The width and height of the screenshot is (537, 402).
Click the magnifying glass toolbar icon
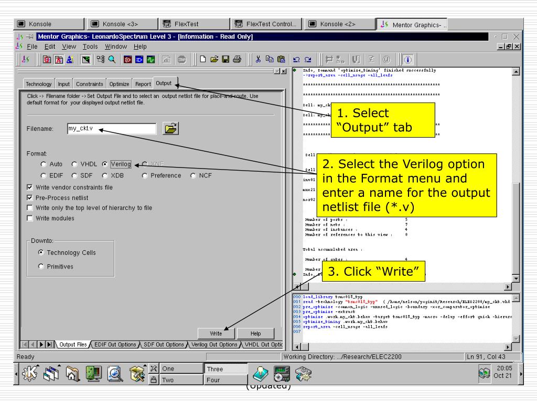[x=112, y=60]
